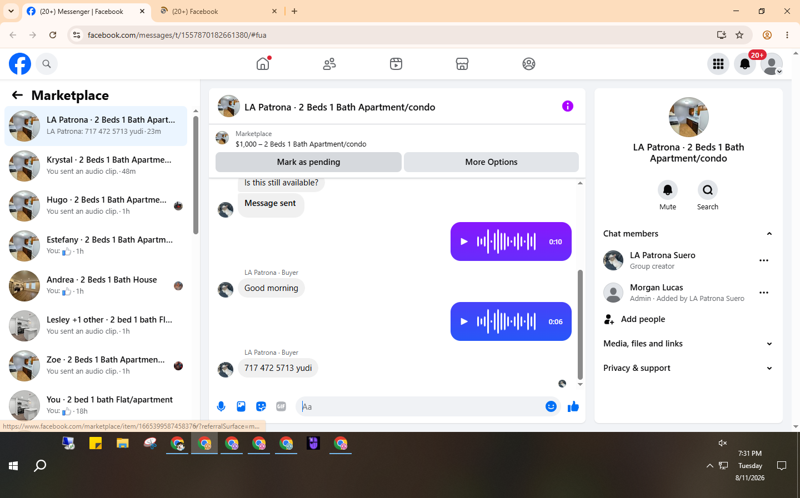Viewport: 800px width, 498px height.
Task: Click the chat message scrollbar
Action: 580,325
